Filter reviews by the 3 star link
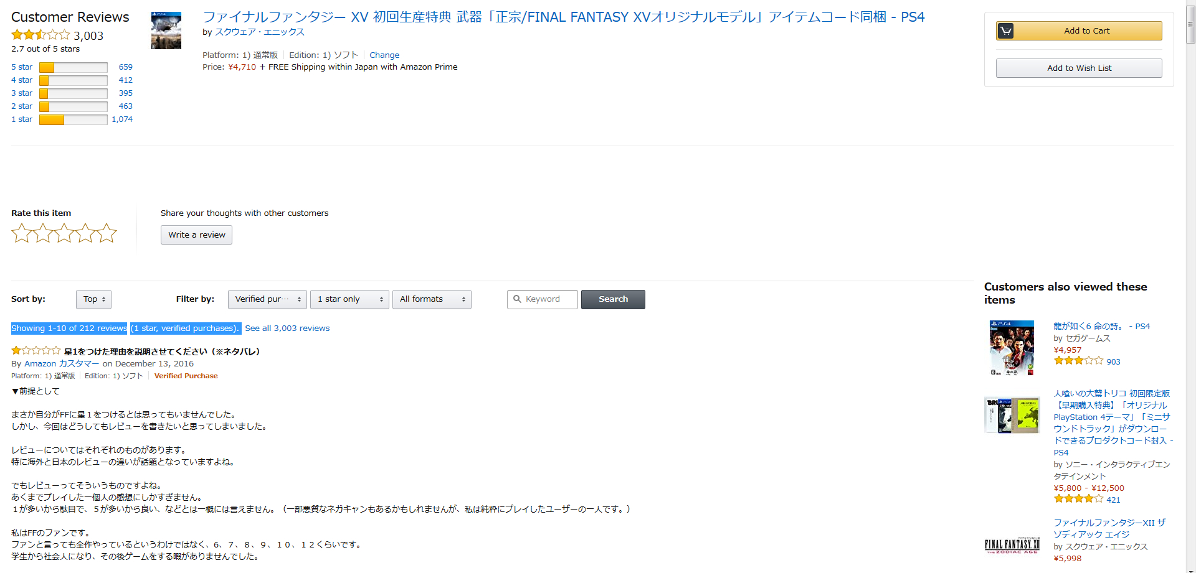This screenshot has height=573, width=1196. [22, 93]
